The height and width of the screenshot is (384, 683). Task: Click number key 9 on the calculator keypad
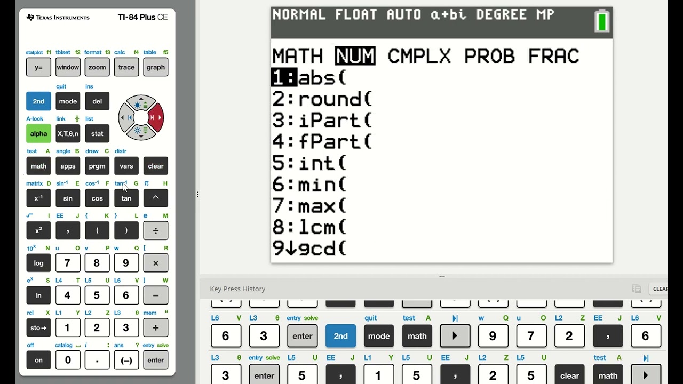point(126,263)
